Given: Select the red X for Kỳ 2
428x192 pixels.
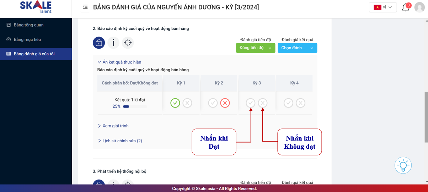Looking at the screenshot, I should [x=225, y=103].
